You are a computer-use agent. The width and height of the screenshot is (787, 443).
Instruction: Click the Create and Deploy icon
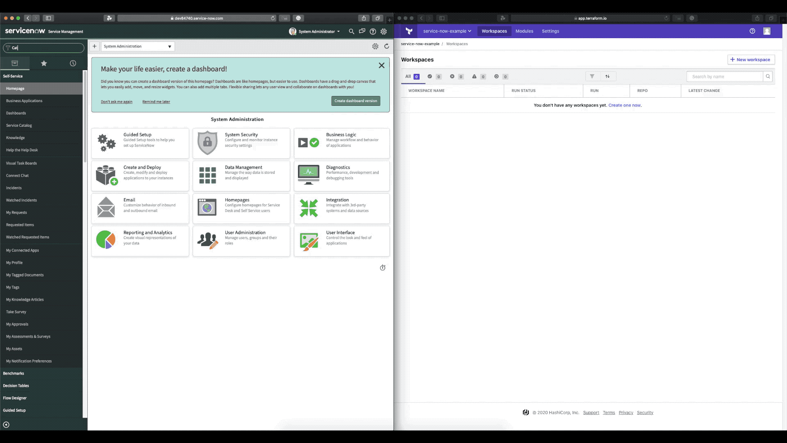click(107, 175)
